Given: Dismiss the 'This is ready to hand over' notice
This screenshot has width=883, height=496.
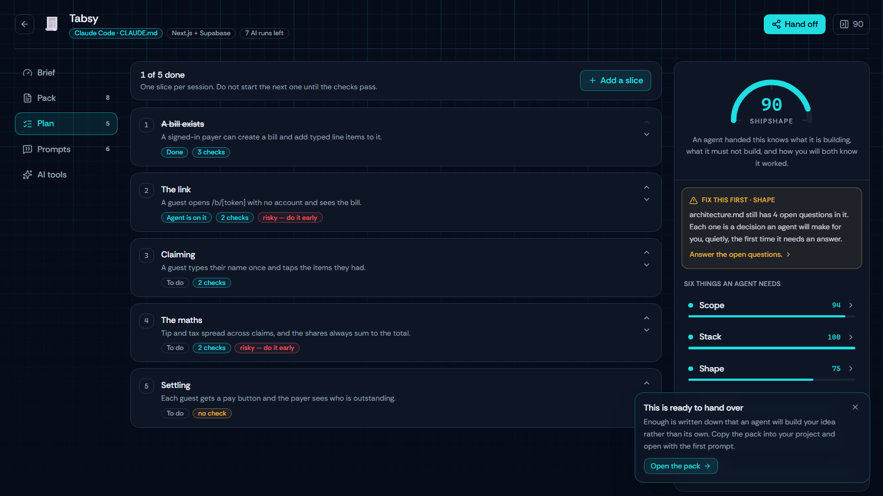Looking at the screenshot, I should point(855,407).
